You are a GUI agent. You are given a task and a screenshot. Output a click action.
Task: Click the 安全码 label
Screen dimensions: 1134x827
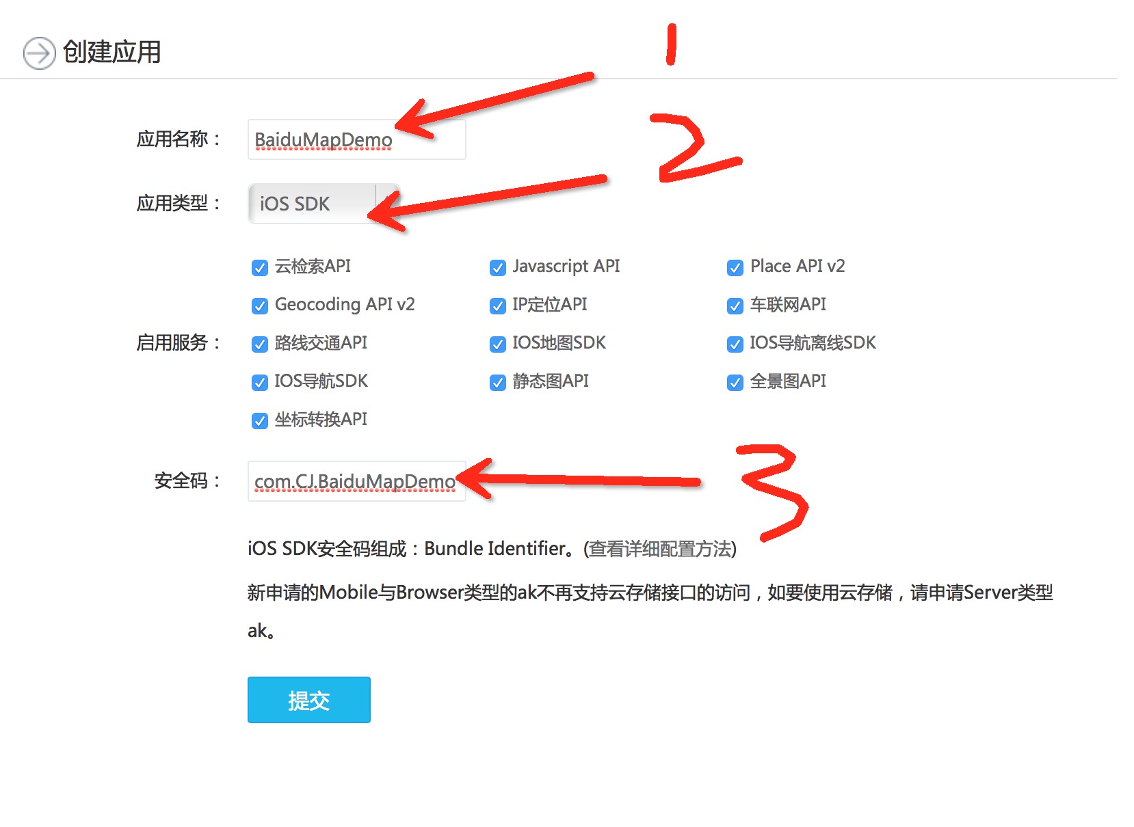tap(188, 481)
